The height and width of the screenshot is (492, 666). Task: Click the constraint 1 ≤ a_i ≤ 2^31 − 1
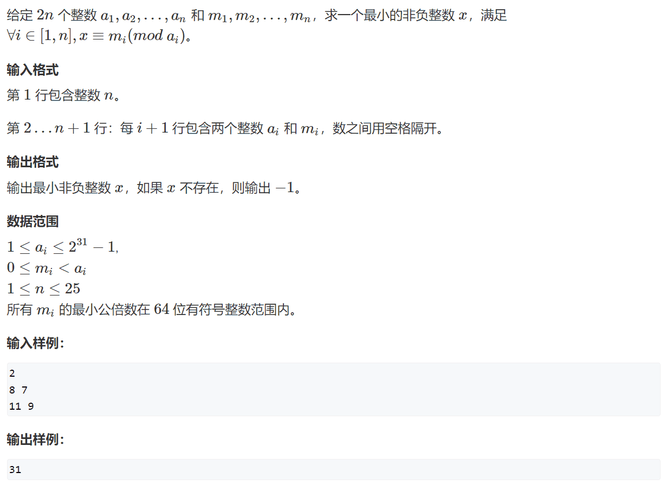click(62, 246)
